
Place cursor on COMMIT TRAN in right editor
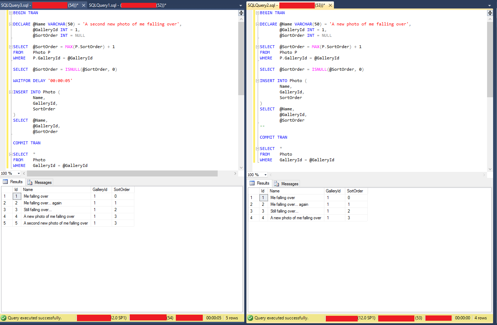pyautogui.click(x=273, y=137)
